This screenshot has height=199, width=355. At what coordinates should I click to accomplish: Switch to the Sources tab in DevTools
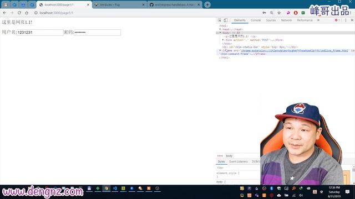pyautogui.click(x=271, y=20)
